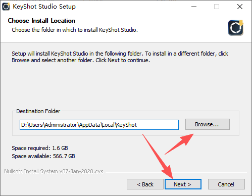Image resolution: width=252 pixels, height=196 pixels.
Task: Click the greyed-out maximize window button
Action: (217, 7)
